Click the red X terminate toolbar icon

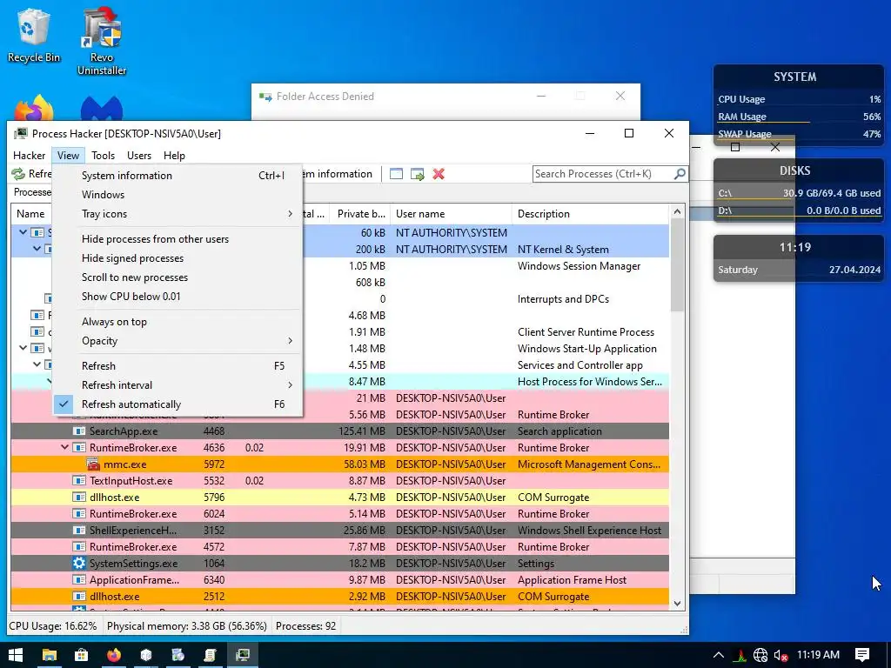pos(439,174)
